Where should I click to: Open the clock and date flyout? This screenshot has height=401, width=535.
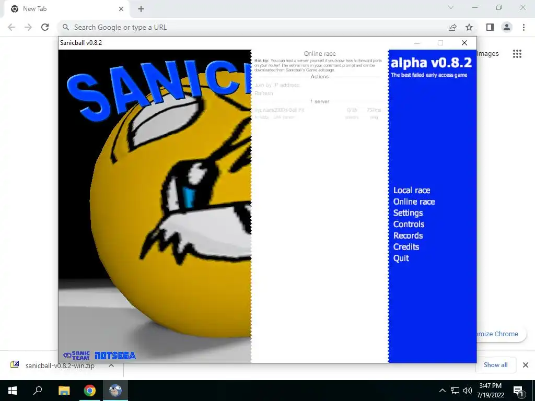[x=490, y=391]
